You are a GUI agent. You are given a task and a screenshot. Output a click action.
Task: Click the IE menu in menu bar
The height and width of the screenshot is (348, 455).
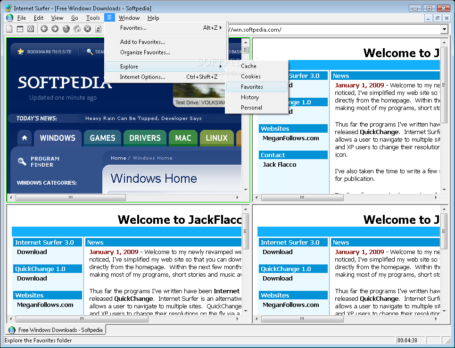(109, 18)
